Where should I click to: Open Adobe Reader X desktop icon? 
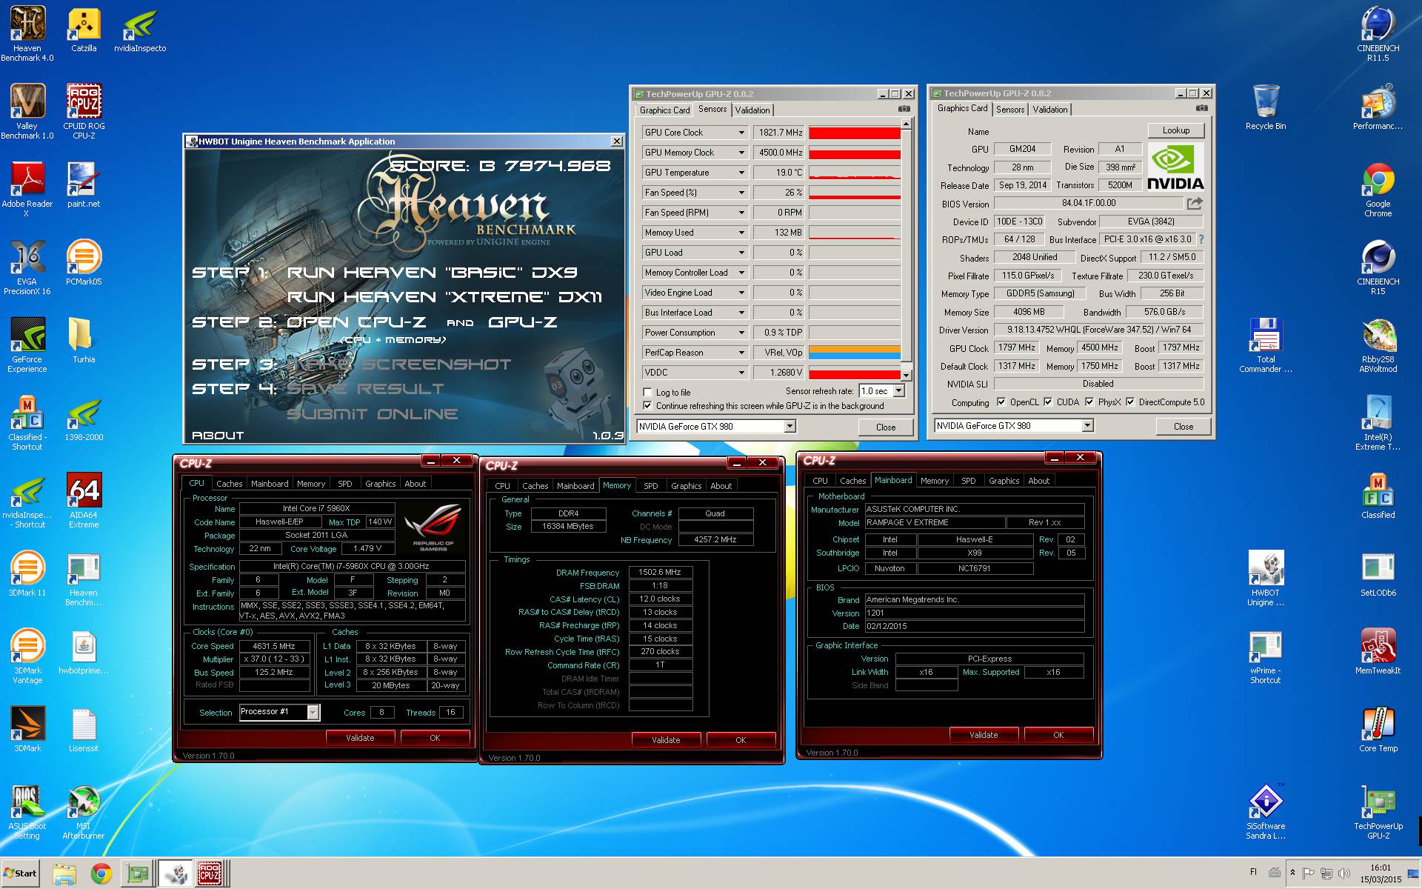click(x=27, y=189)
